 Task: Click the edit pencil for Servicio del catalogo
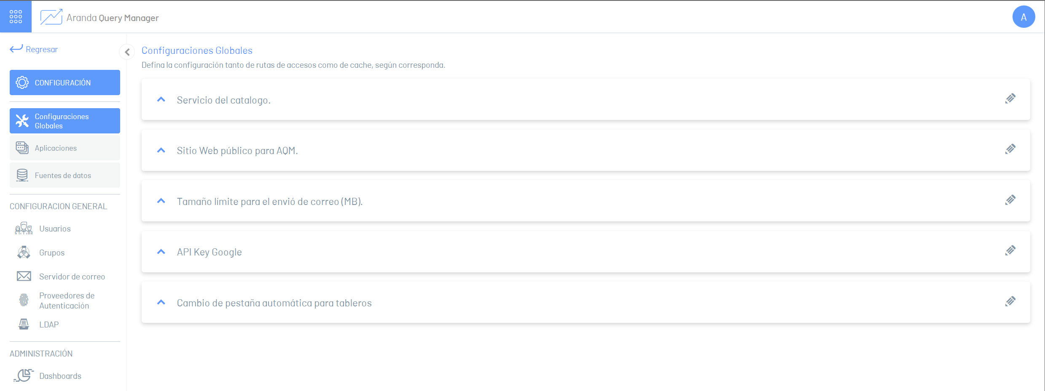point(1010,99)
